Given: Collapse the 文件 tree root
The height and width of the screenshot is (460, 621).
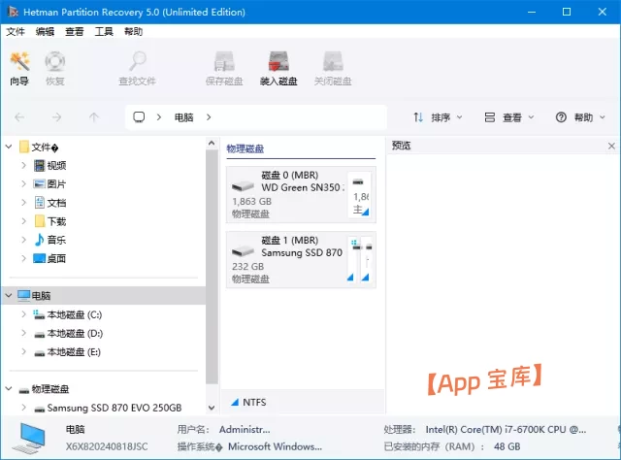Looking at the screenshot, I should pyautogui.click(x=9, y=147).
